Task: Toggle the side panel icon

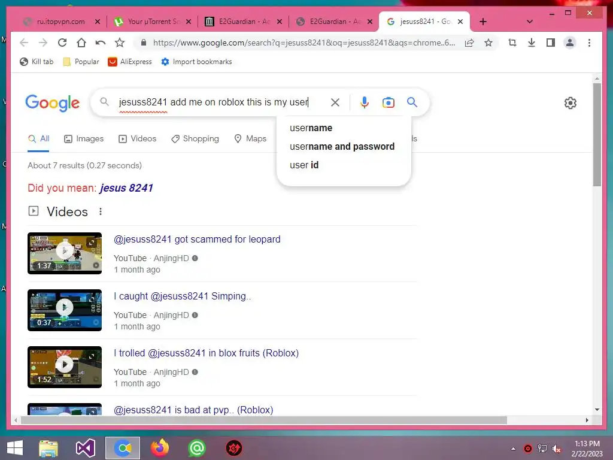Action: point(551,43)
